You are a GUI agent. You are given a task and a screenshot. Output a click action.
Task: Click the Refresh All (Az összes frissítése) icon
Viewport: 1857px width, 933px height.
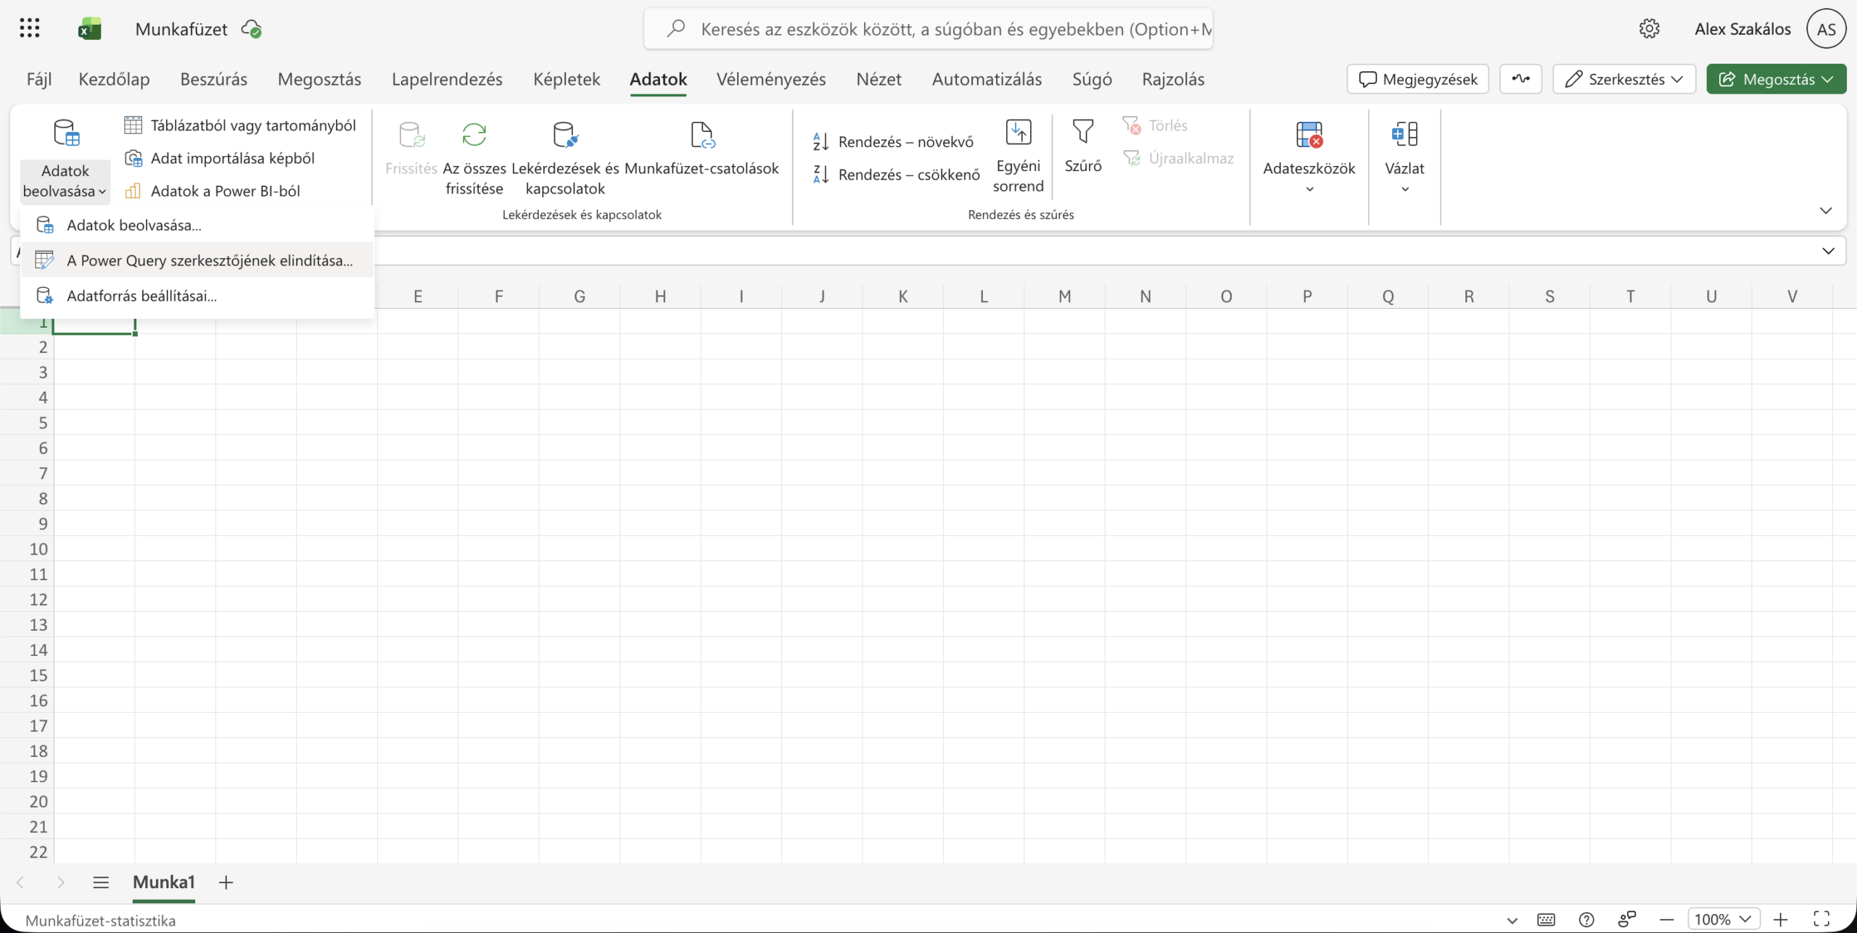pos(474,136)
